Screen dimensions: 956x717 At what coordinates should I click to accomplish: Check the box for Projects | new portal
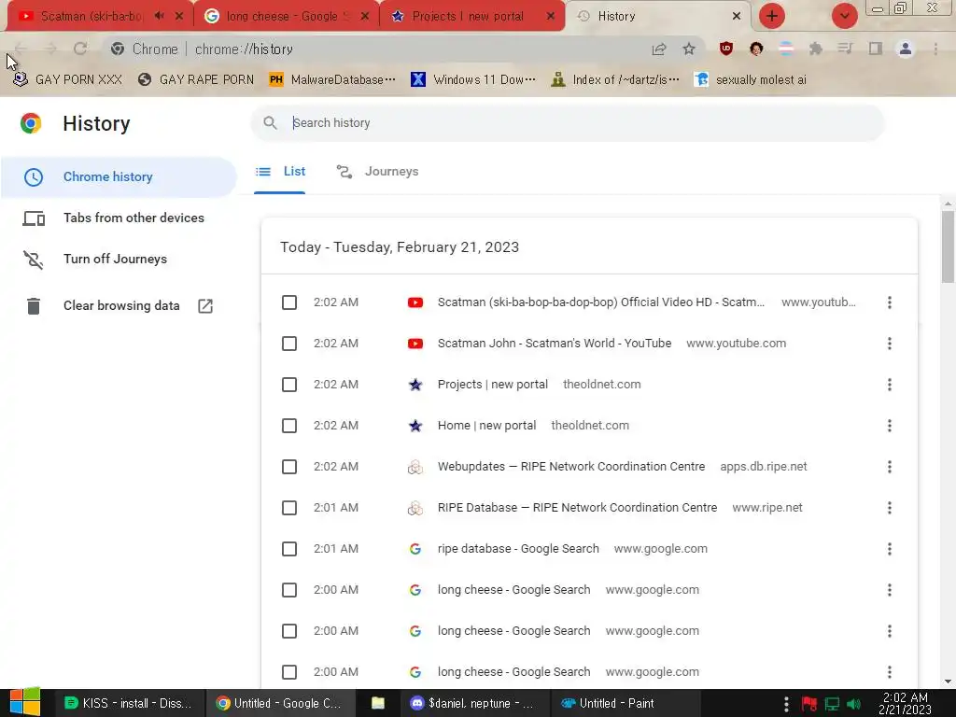tap(289, 385)
